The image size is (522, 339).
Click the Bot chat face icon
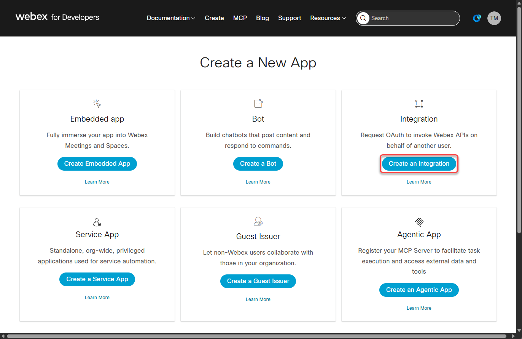258,103
